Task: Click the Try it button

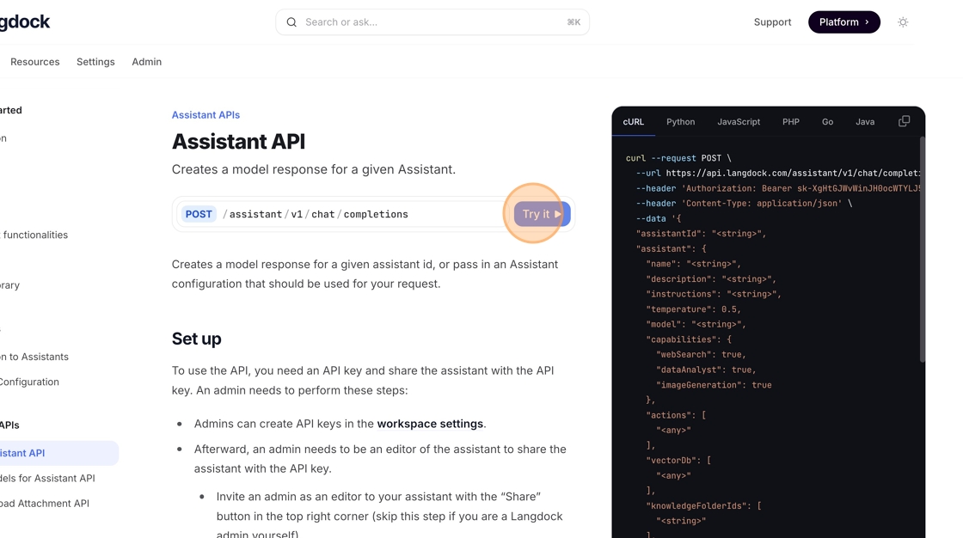Action: click(542, 214)
